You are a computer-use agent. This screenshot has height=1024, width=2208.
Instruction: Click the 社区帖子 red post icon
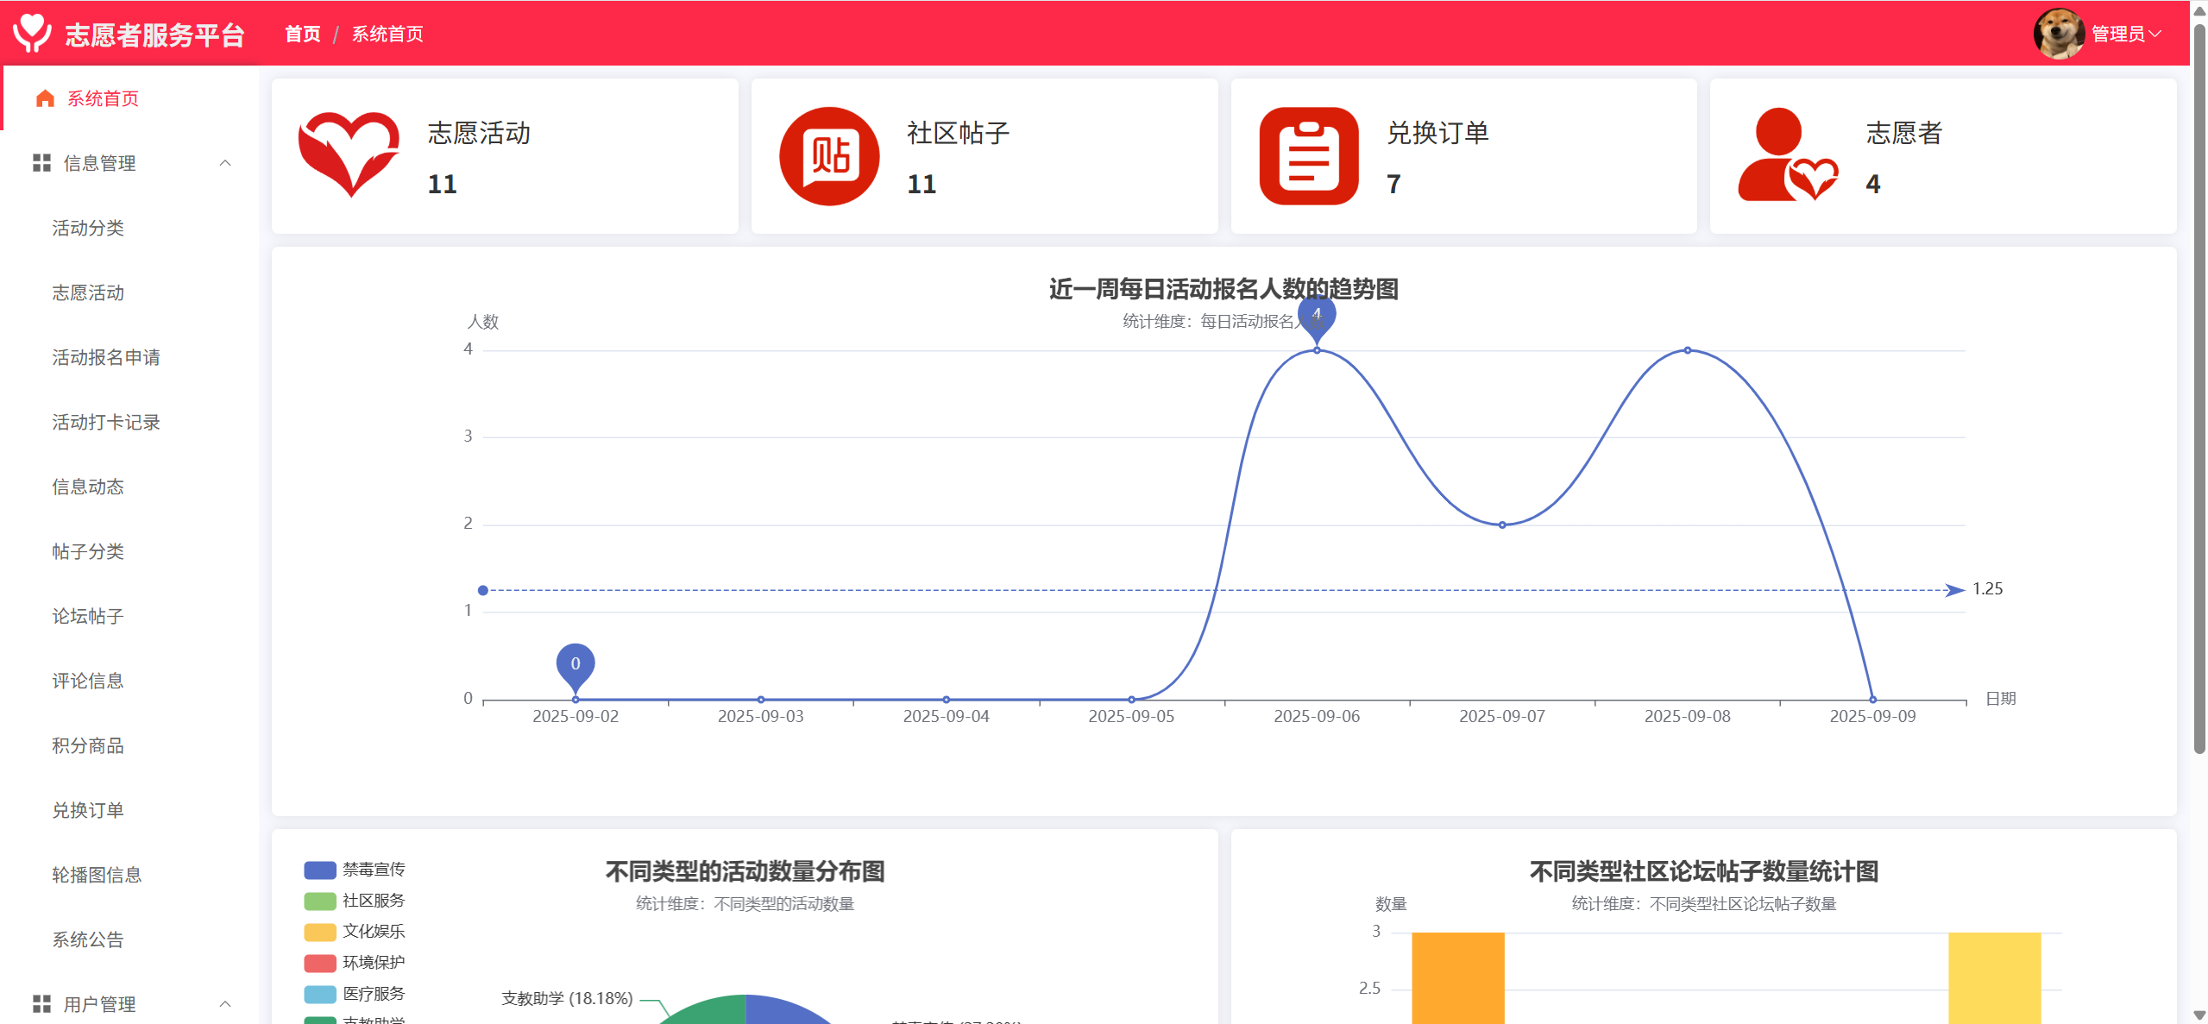[828, 156]
